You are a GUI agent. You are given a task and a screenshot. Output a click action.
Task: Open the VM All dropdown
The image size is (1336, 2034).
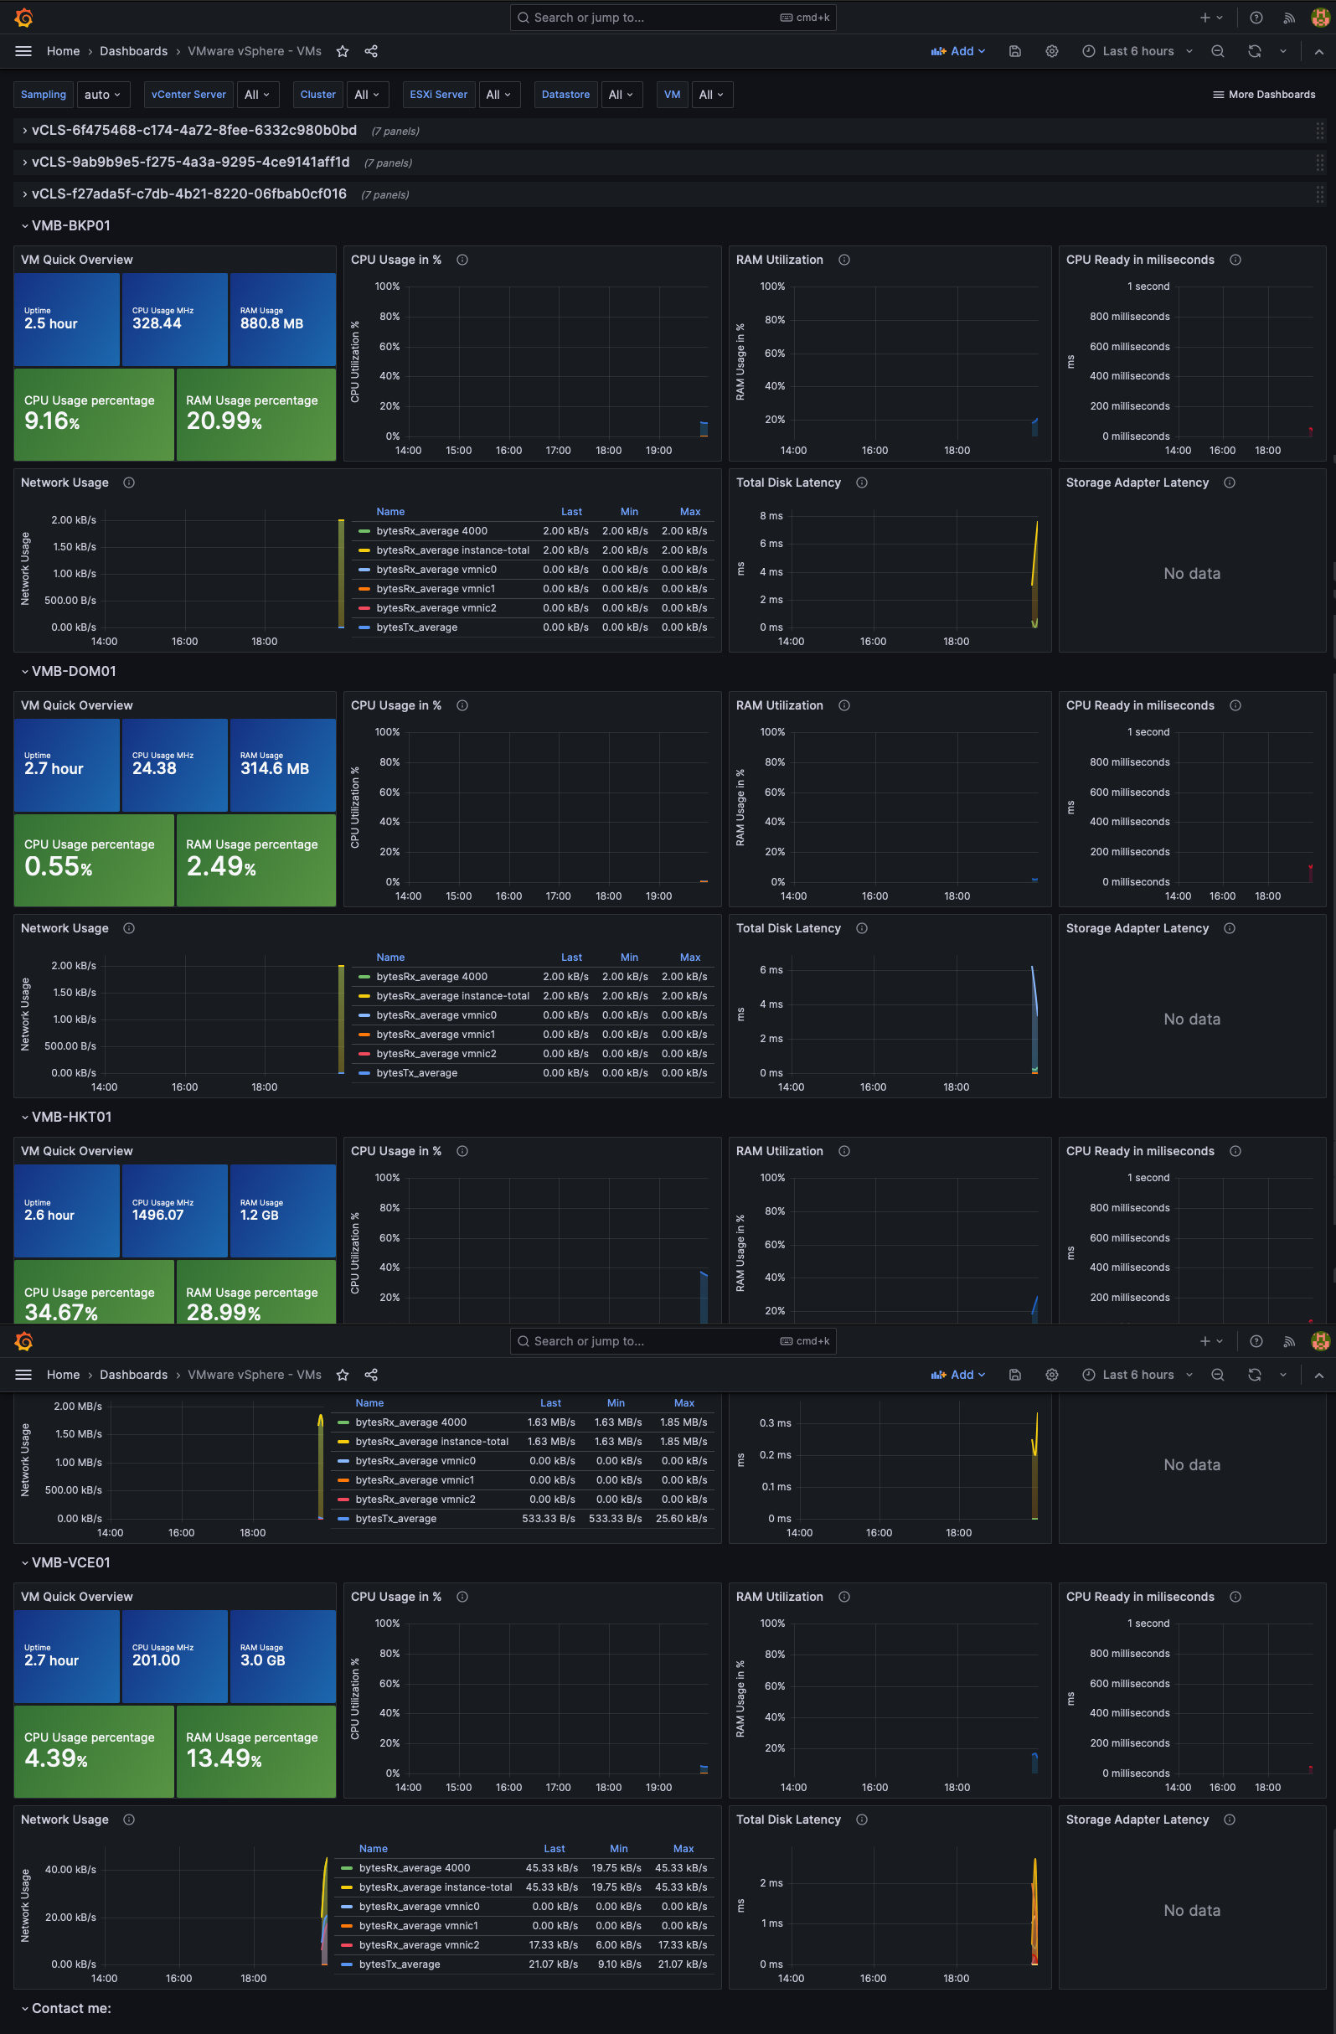click(712, 95)
